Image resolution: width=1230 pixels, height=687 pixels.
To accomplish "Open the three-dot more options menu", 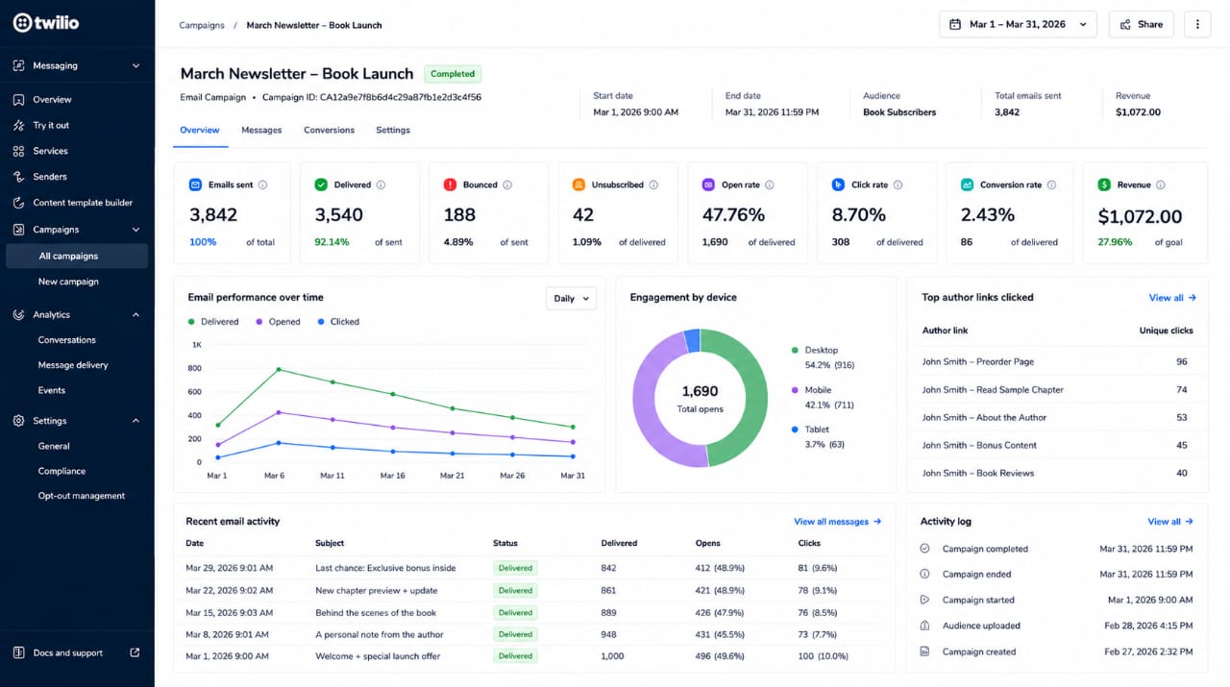I will point(1197,24).
